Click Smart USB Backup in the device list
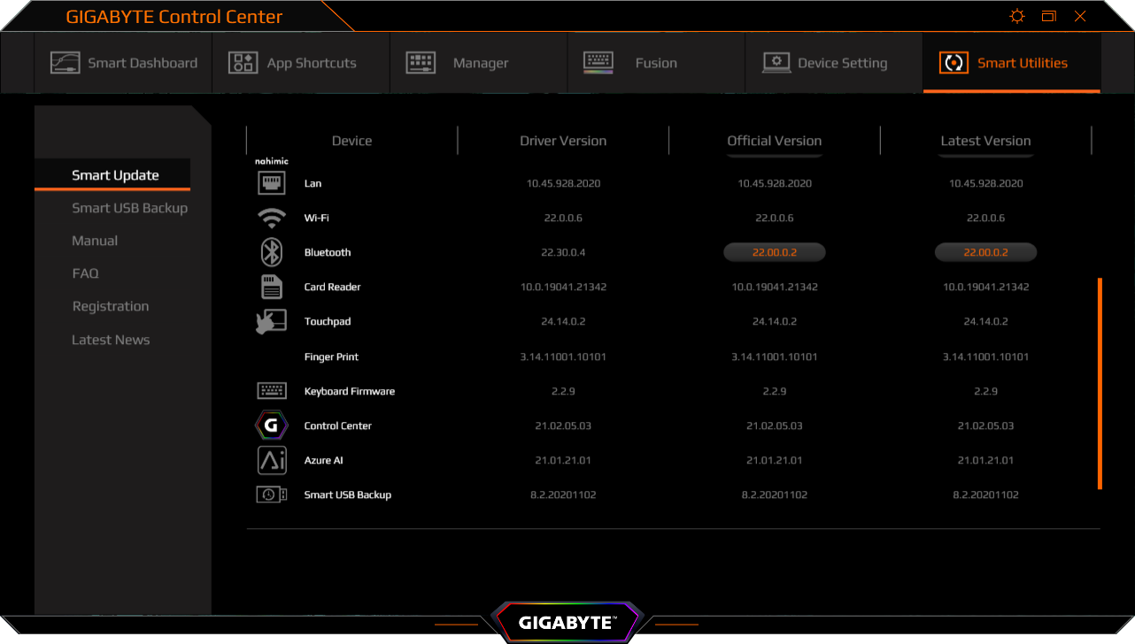This screenshot has width=1135, height=644. click(x=348, y=494)
